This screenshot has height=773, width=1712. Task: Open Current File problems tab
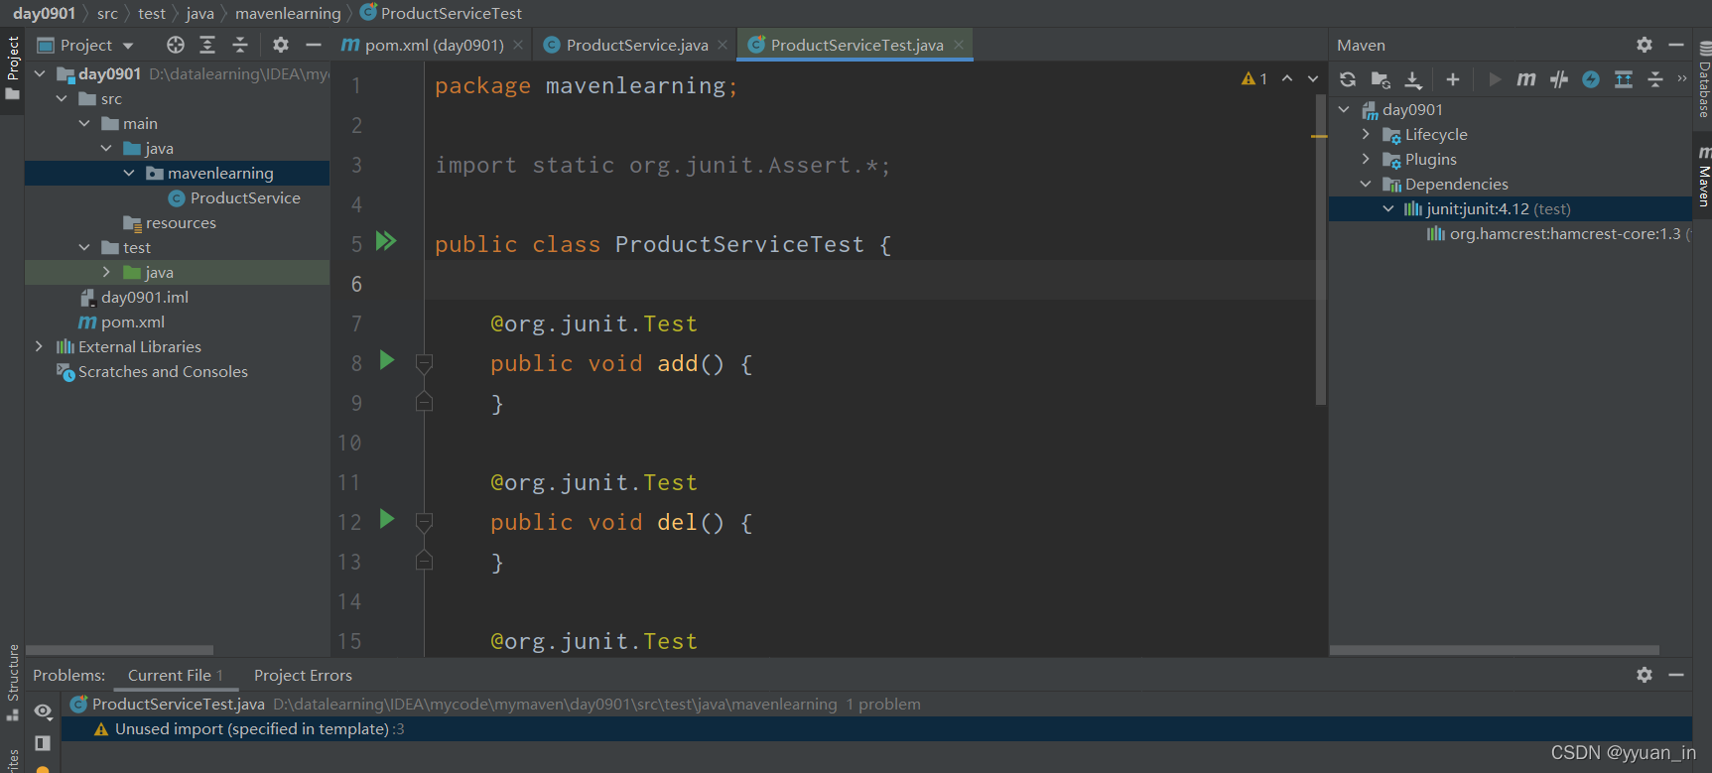pos(176,675)
